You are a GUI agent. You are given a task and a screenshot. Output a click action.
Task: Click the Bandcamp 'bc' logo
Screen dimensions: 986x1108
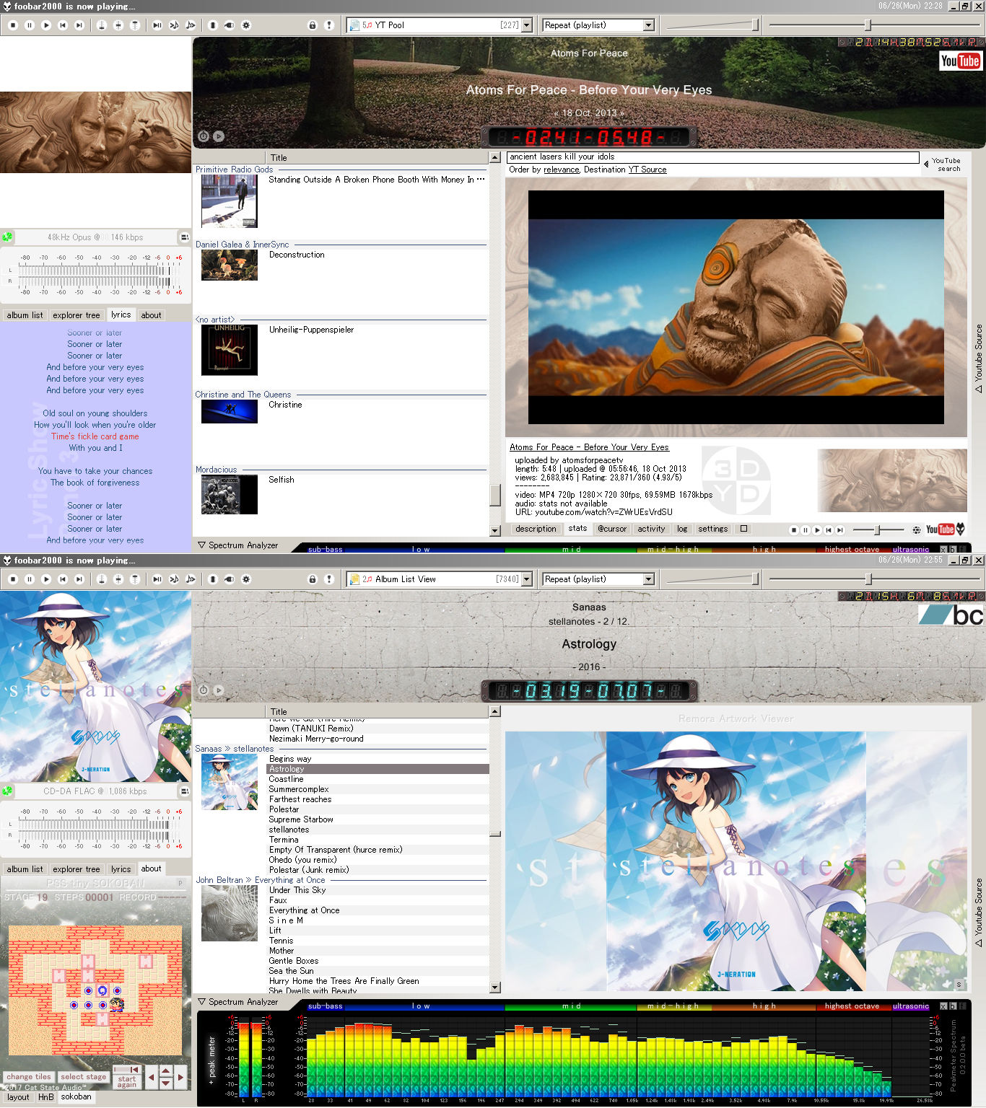point(951,615)
